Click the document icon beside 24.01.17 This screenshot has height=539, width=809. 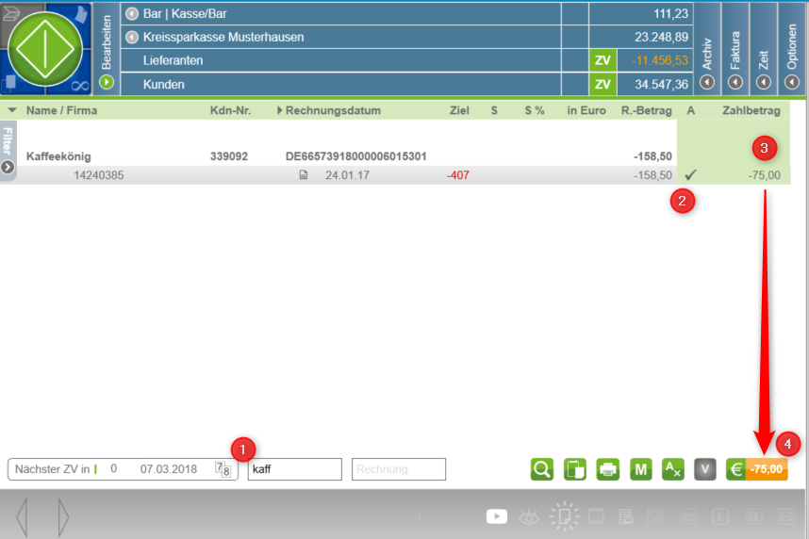click(x=304, y=175)
